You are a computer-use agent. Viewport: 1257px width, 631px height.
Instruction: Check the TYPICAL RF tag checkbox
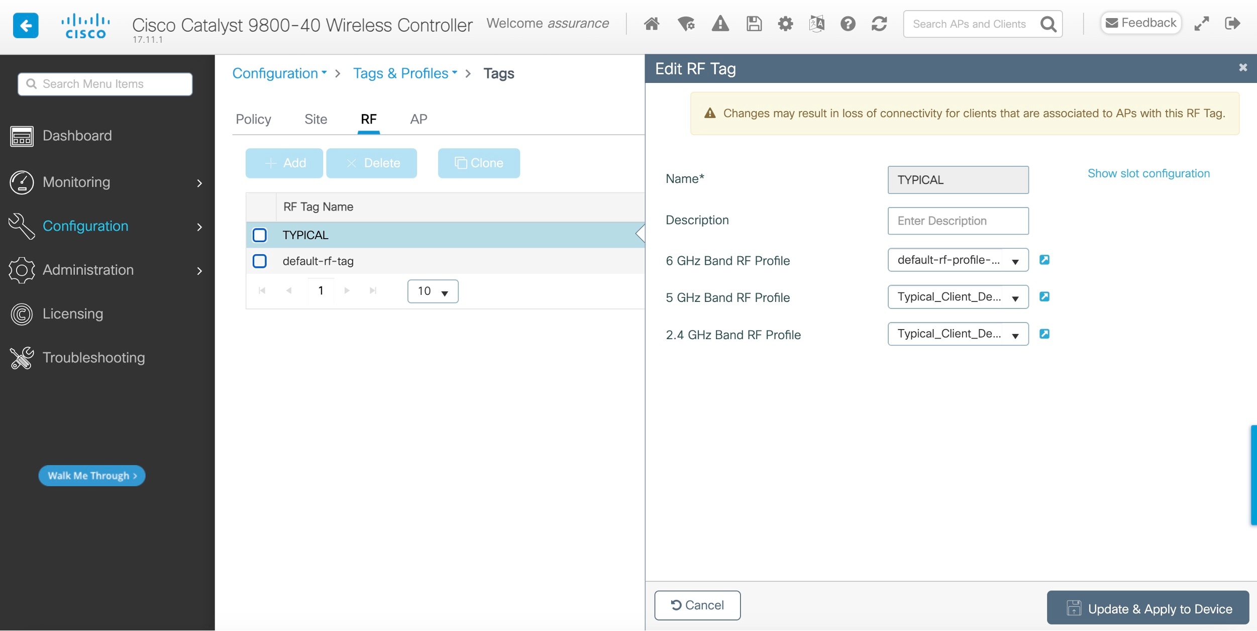tap(260, 235)
